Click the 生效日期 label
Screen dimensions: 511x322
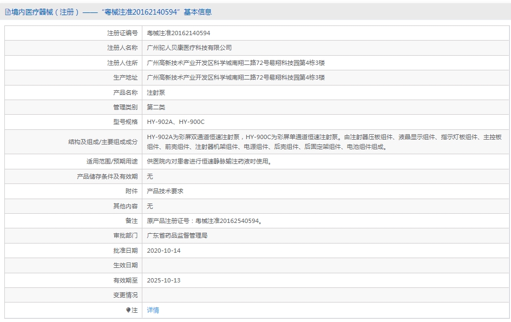pos(126,266)
